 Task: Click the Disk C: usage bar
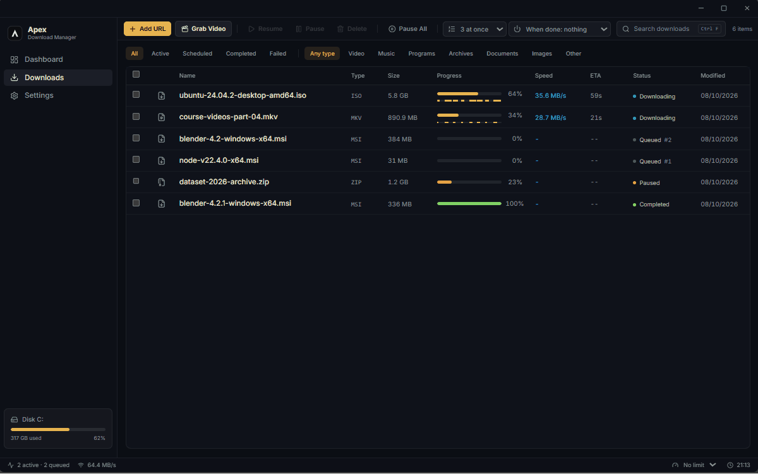pyautogui.click(x=58, y=429)
